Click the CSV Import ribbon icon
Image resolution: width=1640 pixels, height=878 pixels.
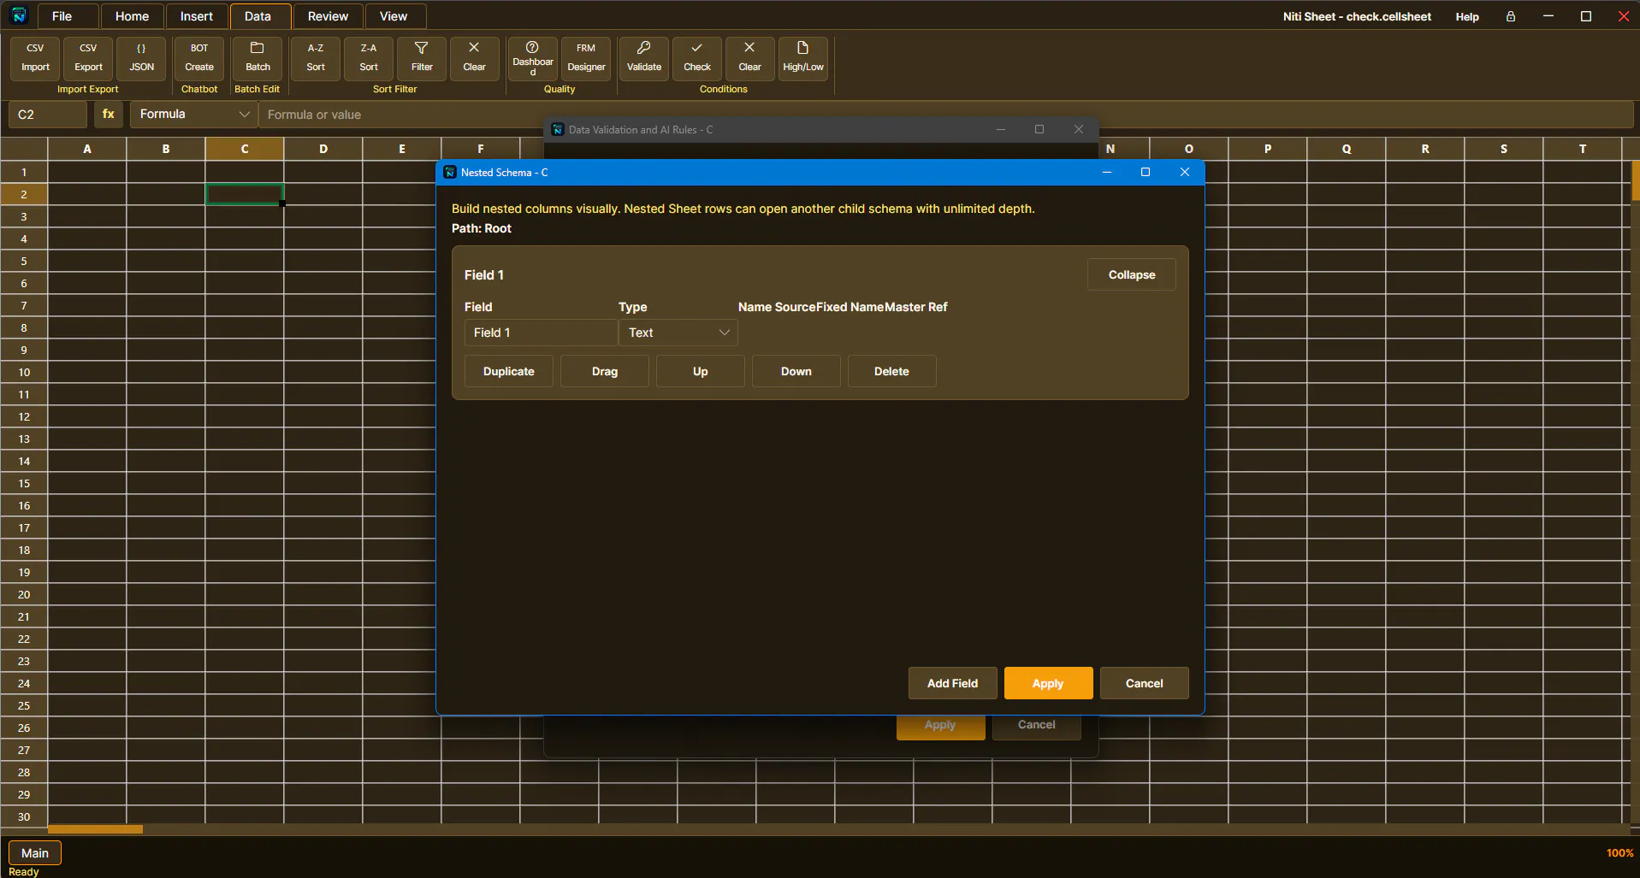[35, 58]
